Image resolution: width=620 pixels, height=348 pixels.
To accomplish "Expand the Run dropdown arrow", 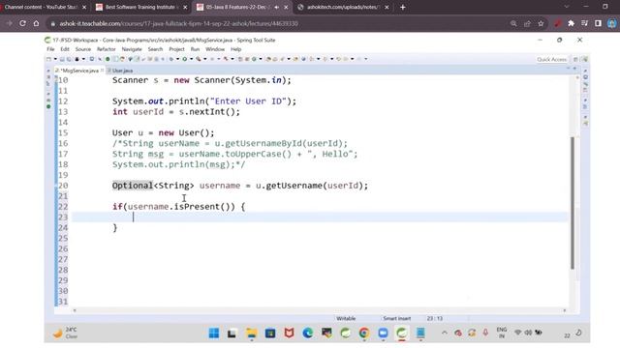I will coord(191,59).
